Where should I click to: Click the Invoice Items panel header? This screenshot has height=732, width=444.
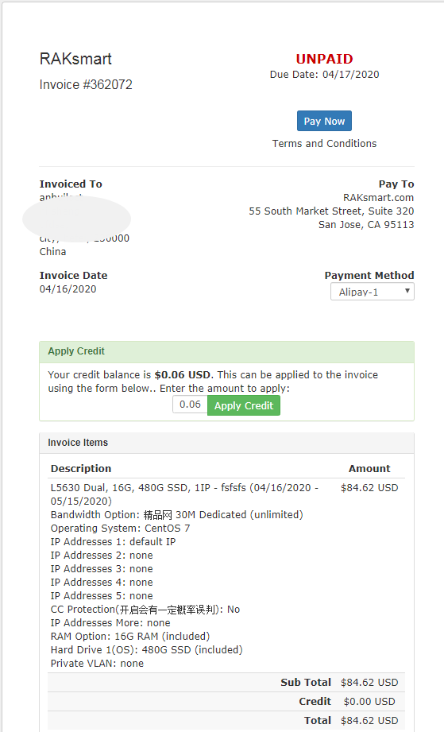point(226,443)
